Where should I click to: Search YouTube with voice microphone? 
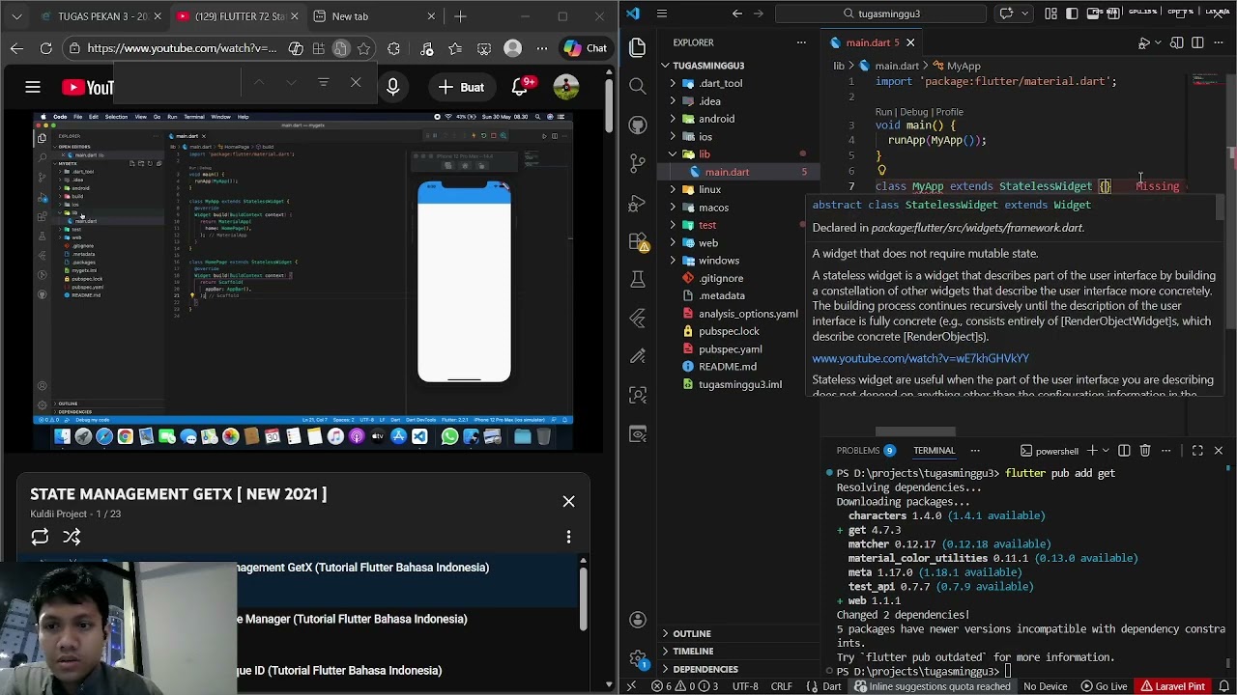point(392,87)
